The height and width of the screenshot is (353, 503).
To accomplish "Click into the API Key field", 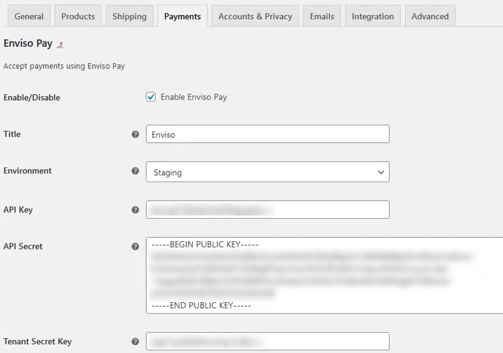I will 268,210.
